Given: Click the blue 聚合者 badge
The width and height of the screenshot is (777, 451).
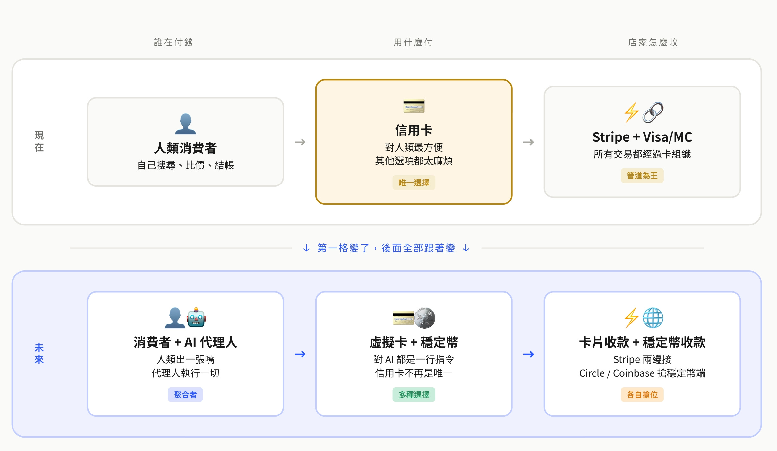Looking at the screenshot, I should pyautogui.click(x=185, y=395).
